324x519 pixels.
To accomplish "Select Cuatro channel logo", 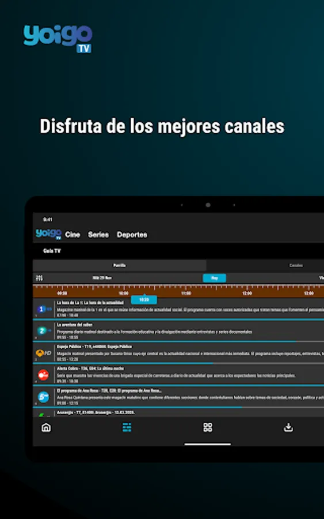I will click(x=43, y=375).
